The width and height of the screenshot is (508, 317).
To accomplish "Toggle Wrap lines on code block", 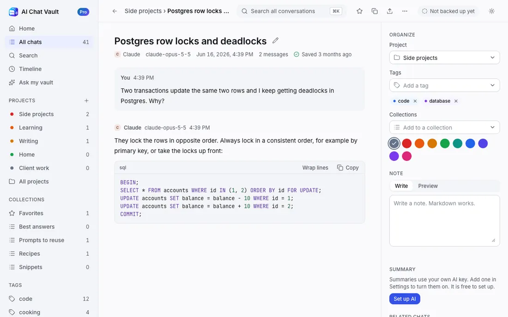I will [315, 168].
